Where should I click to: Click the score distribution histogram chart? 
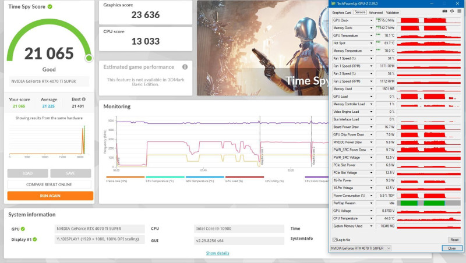[x=49, y=141]
